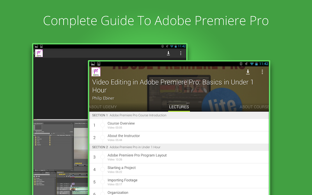Tap Bluetooth icon in front window status bar
The width and height of the screenshot is (312, 195).
(x=241, y=64)
